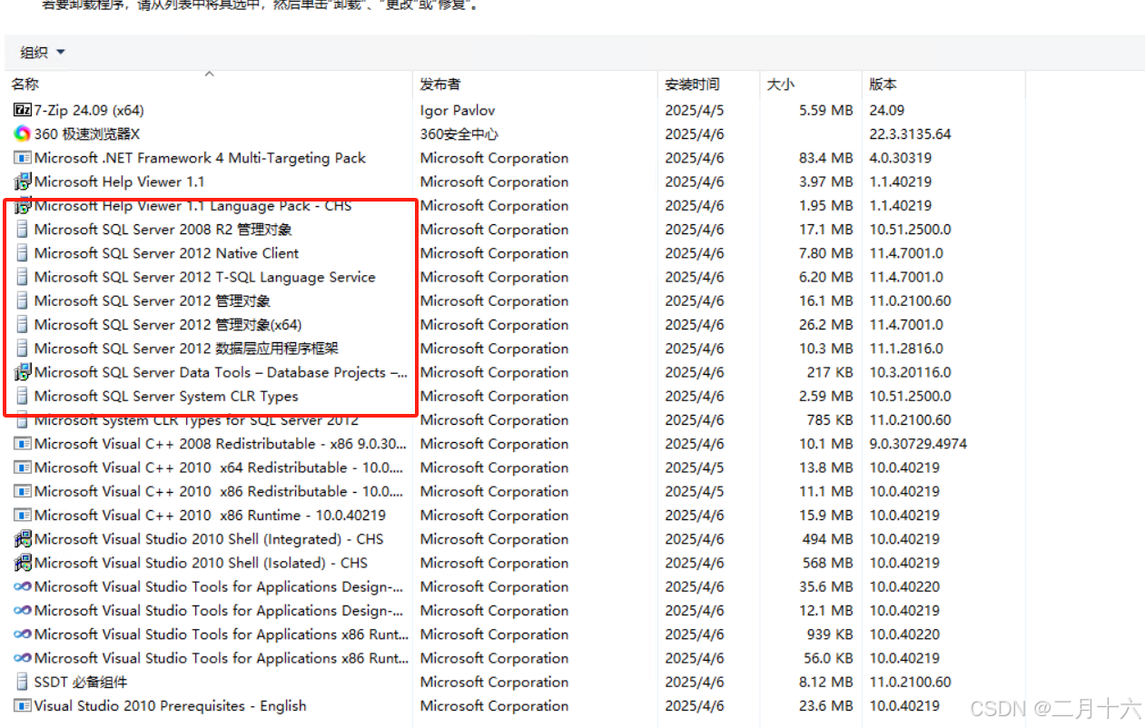Select Microsoft .NET Framework 4 Multi-Targeting Pack name
This screenshot has height=728, width=1145.
pos(200,158)
